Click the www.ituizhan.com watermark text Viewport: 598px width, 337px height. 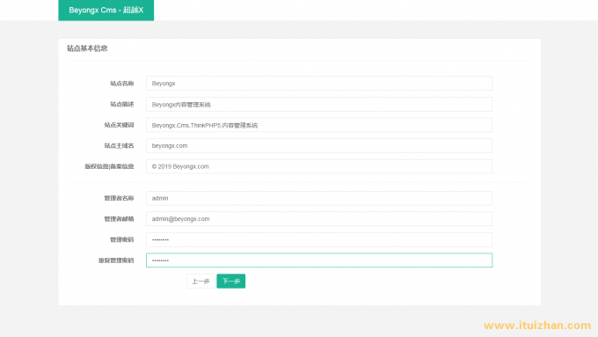[x=537, y=326]
